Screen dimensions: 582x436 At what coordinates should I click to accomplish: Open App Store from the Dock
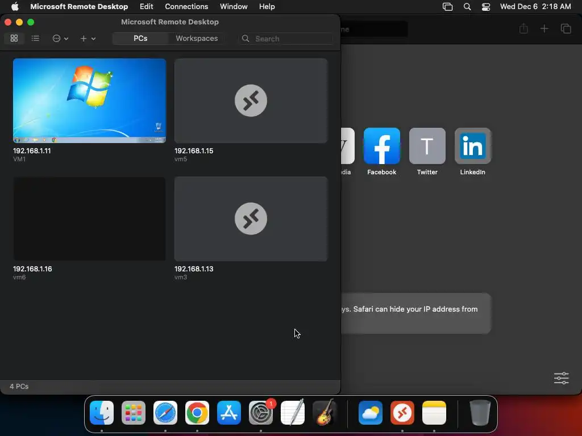229,413
